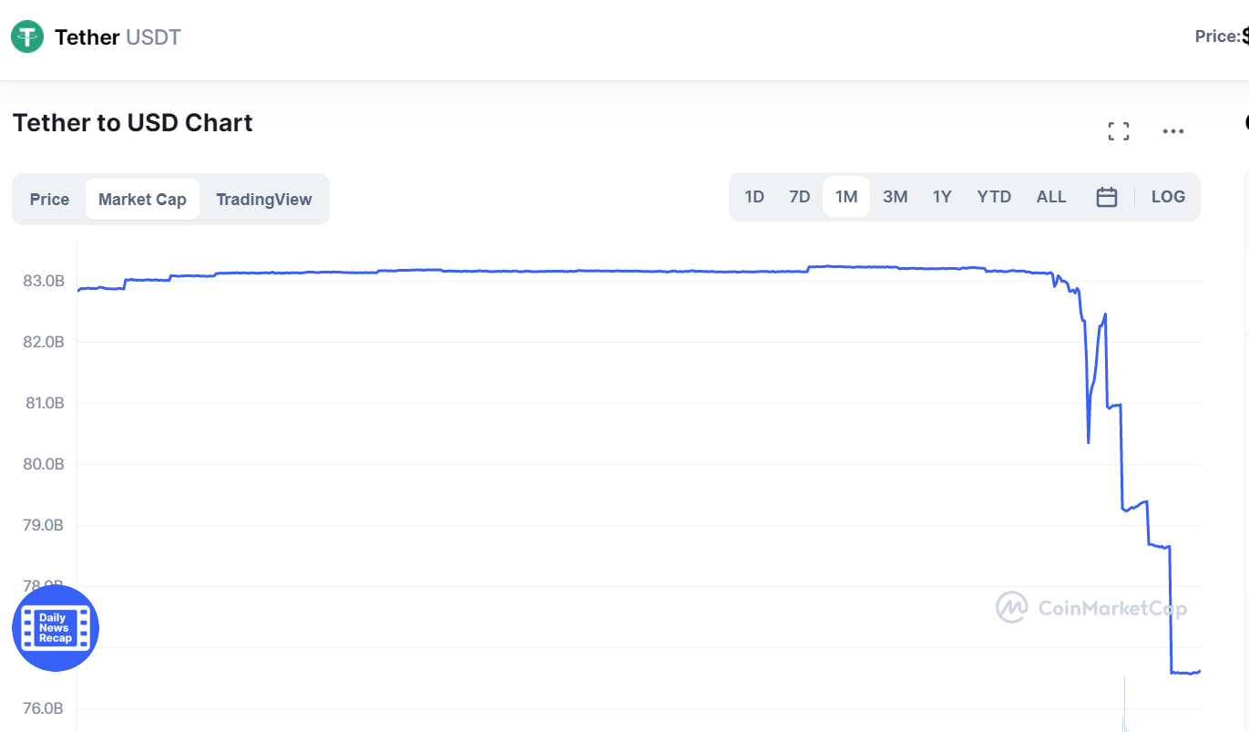1249x732 pixels.
Task: Choose the 3M time range
Action: pyautogui.click(x=896, y=197)
